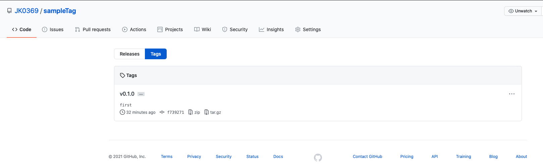The width and height of the screenshot is (543, 165).
Task: Open the footer Security link
Action: tap(224, 157)
